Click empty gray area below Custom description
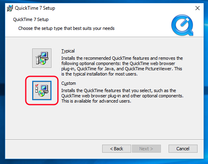The image size is (208, 164). point(105,121)
